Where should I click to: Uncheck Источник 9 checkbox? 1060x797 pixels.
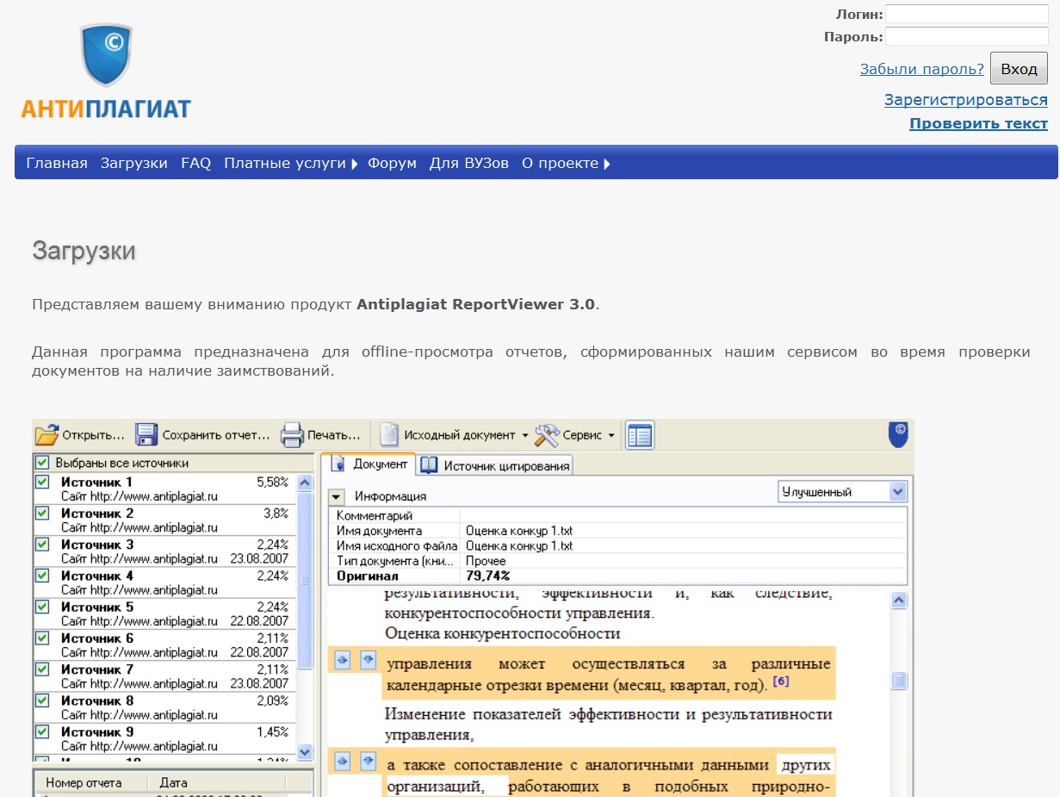coord(42,732)
